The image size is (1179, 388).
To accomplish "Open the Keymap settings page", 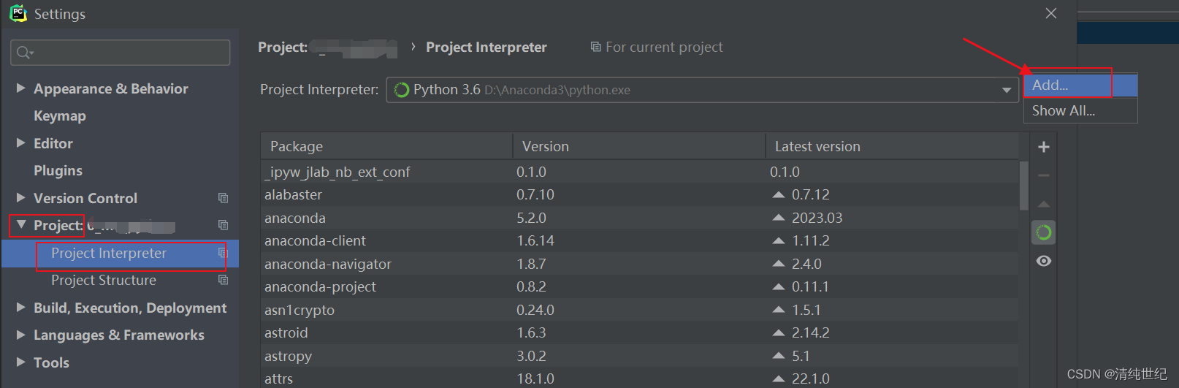I will pos(59,115).
